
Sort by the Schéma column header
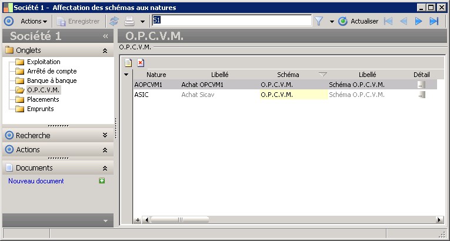point(288,75)
